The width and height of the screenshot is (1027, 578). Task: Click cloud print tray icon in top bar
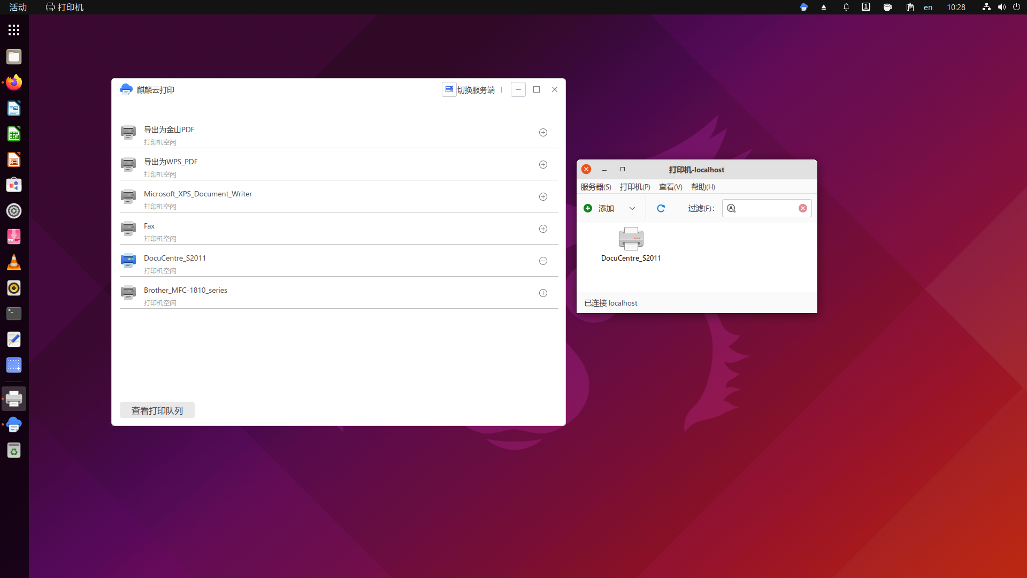click(803, 7)
